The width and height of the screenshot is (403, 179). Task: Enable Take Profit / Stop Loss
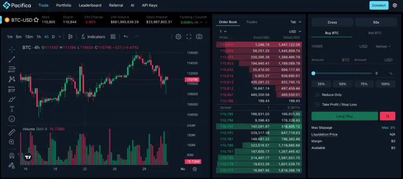pyautogui.click(x=317, y=104)
